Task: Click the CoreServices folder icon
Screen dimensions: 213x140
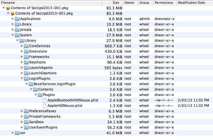Action: point(26,46)
